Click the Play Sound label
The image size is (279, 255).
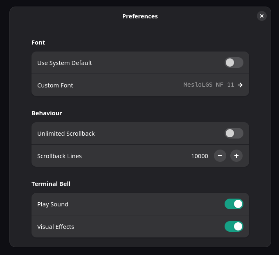coord(53,204)
